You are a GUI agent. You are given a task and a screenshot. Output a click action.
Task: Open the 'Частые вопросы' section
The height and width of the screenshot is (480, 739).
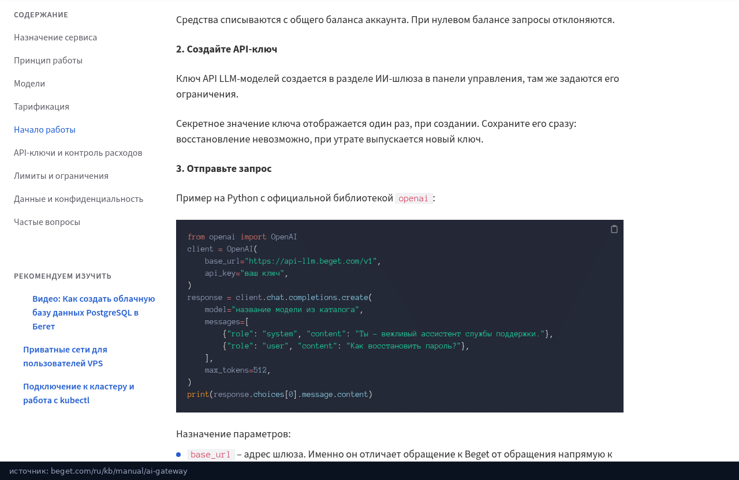coord(47,222)
